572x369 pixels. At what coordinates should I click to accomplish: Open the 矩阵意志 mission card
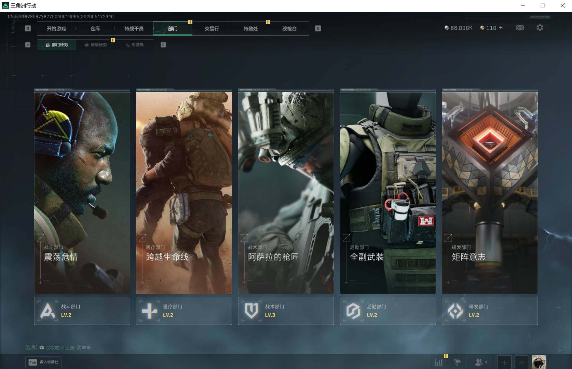pos(490,192)
